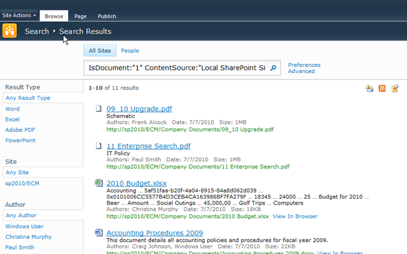Screen dimensions: 407x254
Task: Click the 'Schematic' summary text
Action: (x=121, y=116)
